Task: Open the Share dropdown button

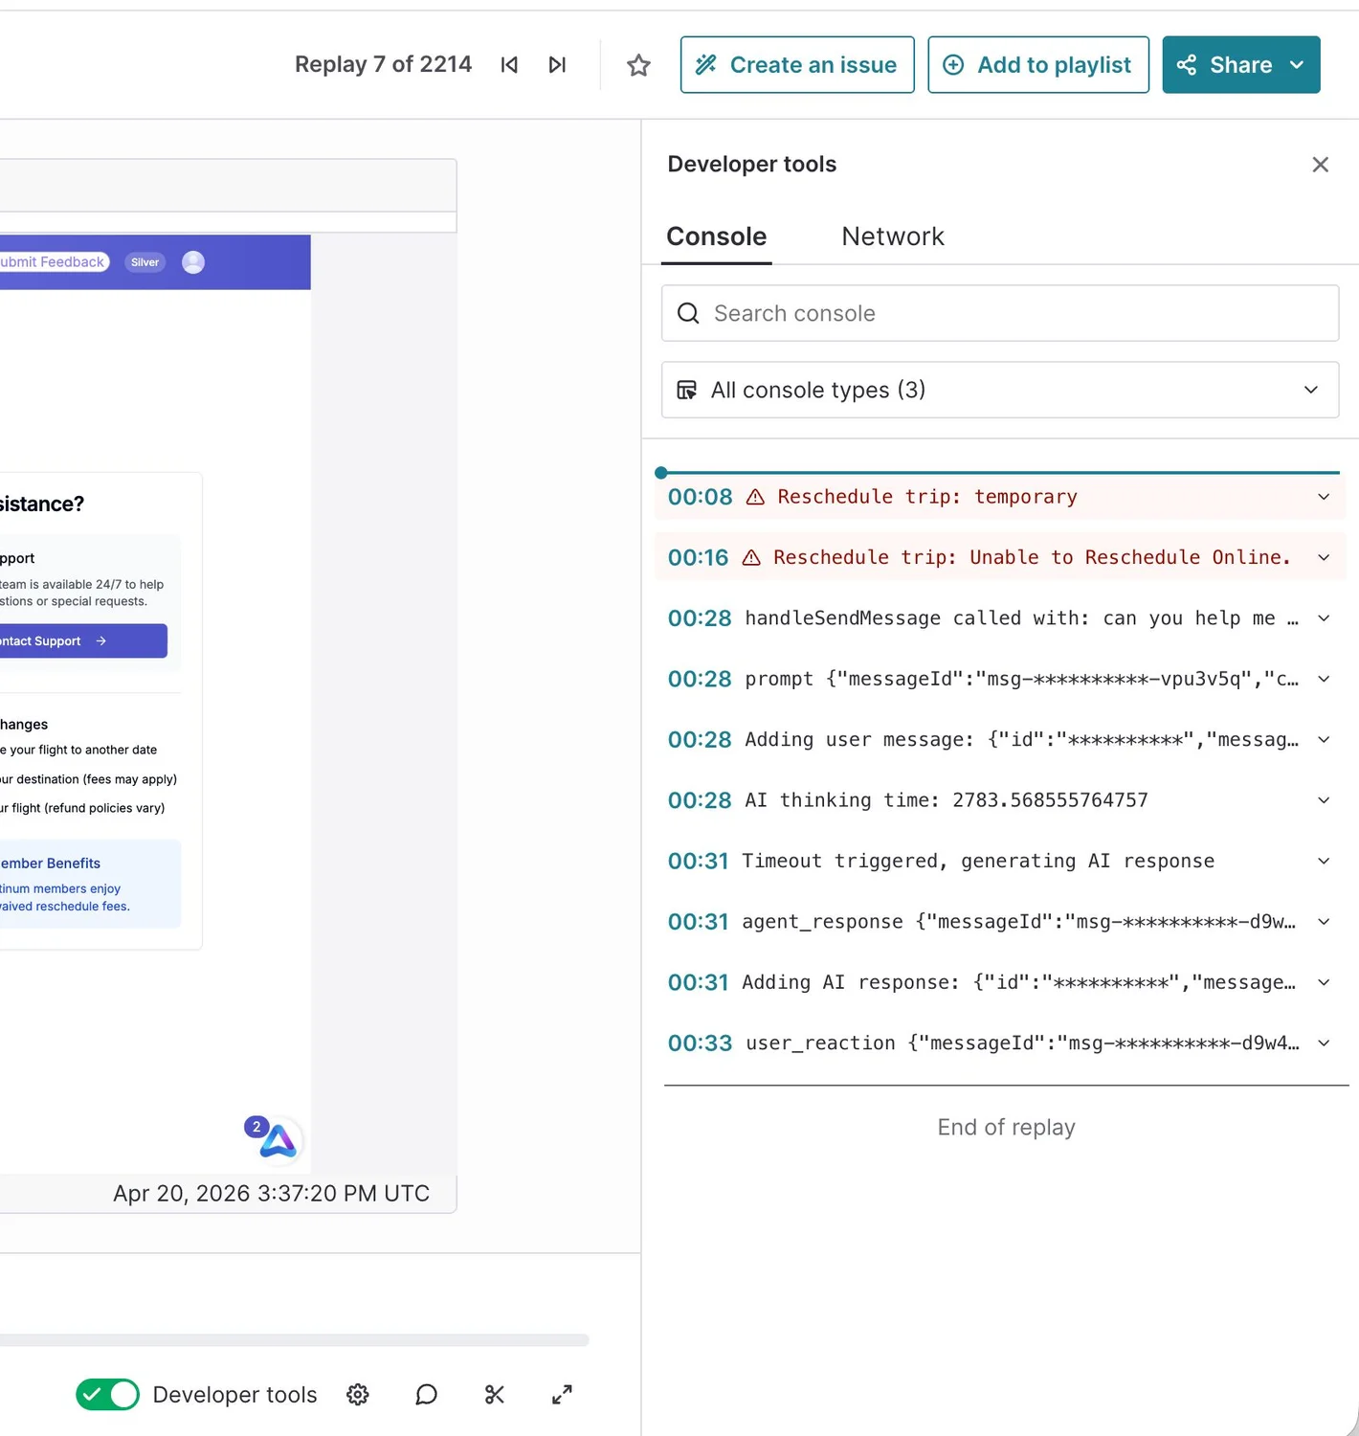Action: click(1240, 65)
